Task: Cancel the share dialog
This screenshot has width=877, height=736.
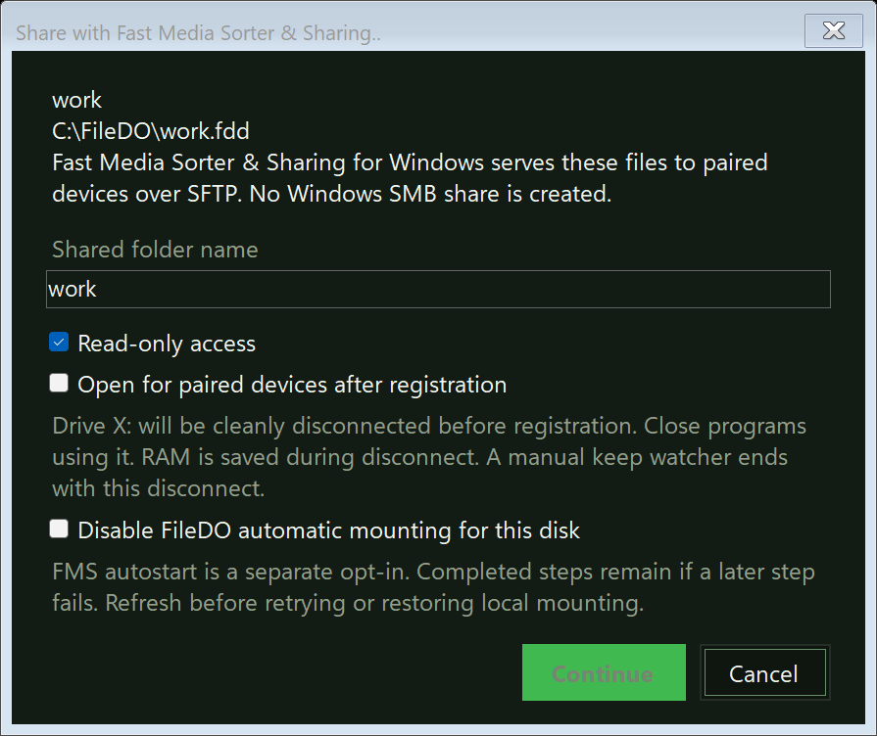Action: [764, 672]
